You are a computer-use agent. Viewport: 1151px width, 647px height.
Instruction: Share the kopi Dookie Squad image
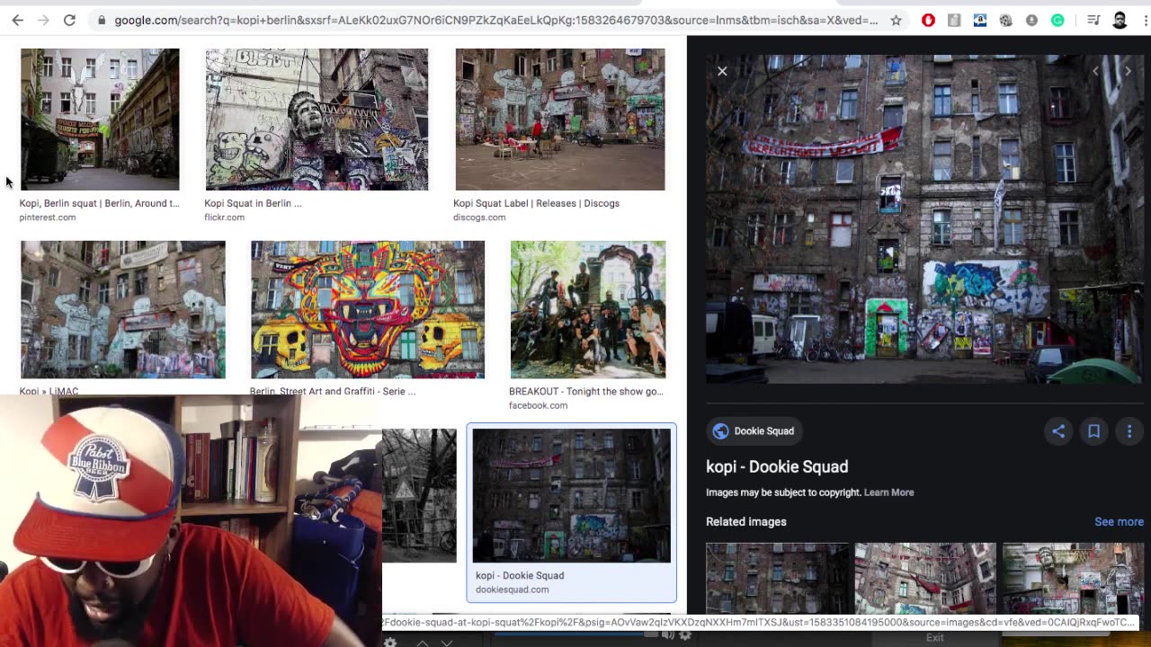point(1058,431)
